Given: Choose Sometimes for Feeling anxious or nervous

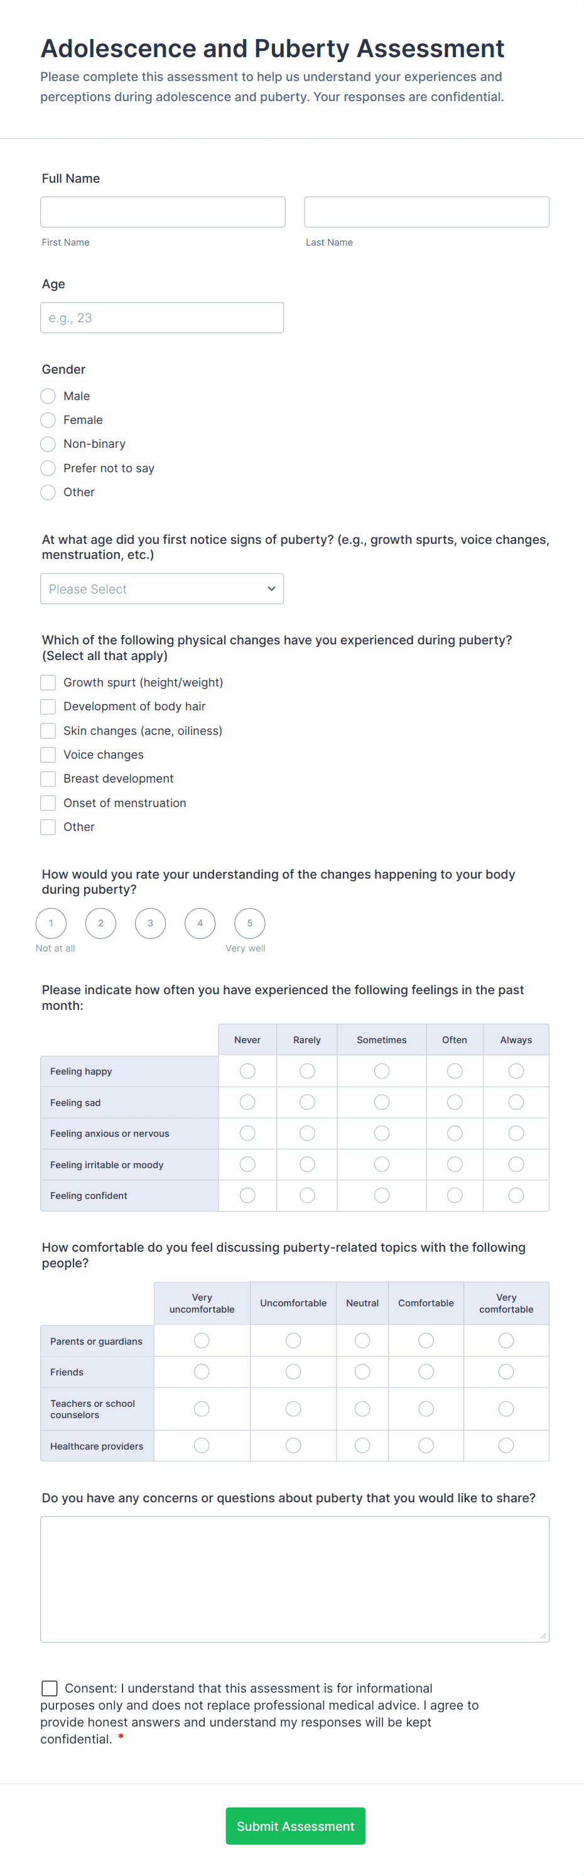Looking at the screenshot, I should (381, 1133).
